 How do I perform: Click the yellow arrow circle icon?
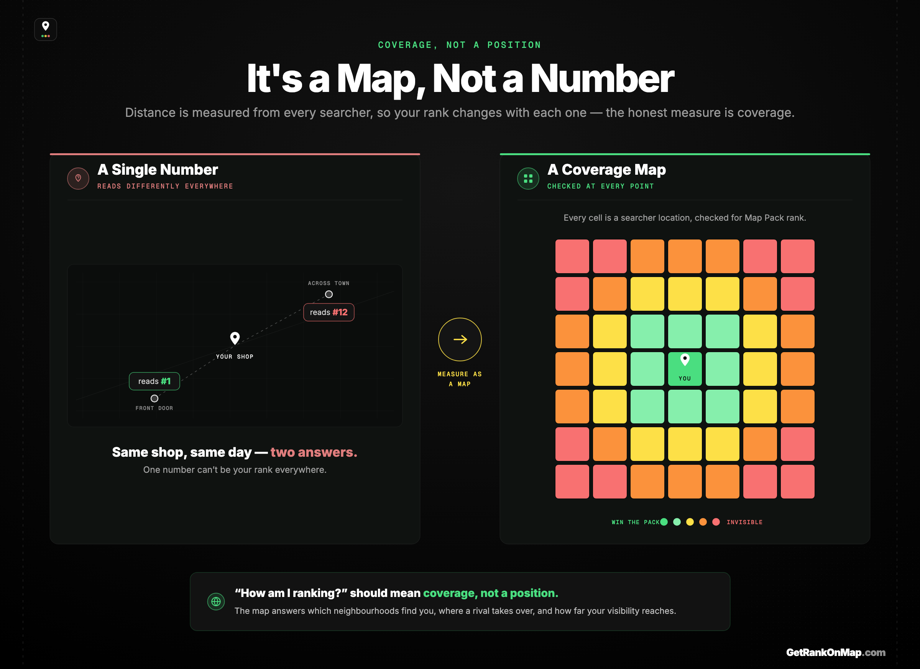click(x=460, y=339)
